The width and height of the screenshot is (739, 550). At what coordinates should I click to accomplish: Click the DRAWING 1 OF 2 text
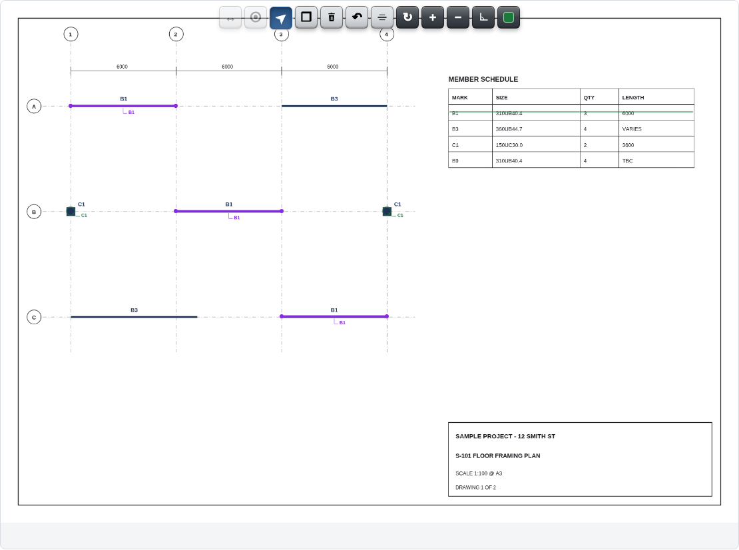point(475,487)
